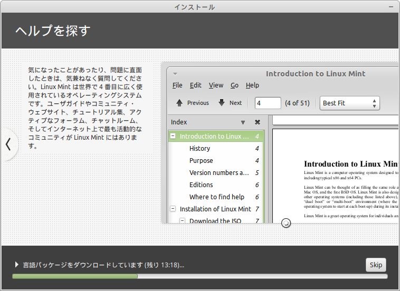Click the language package download status text
The image size is (400, 291).
103,265
